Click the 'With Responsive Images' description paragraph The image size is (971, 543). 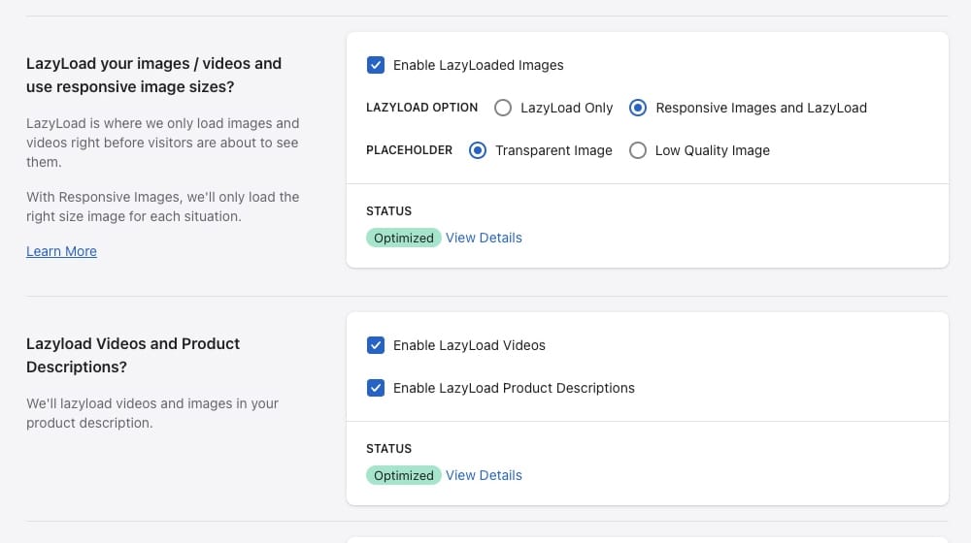[162, 207]
